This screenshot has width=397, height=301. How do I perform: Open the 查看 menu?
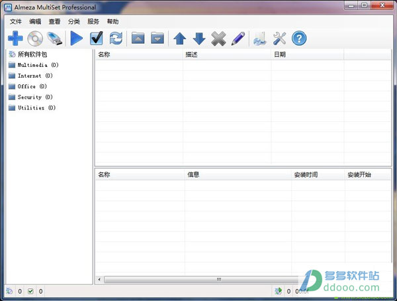(x=54, y=22)
